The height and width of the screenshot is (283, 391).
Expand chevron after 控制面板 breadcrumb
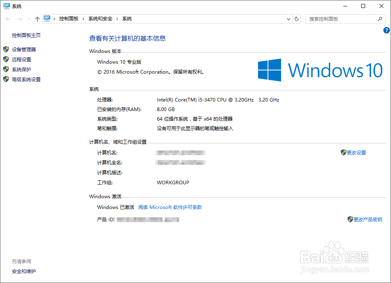tap(83, 19)
